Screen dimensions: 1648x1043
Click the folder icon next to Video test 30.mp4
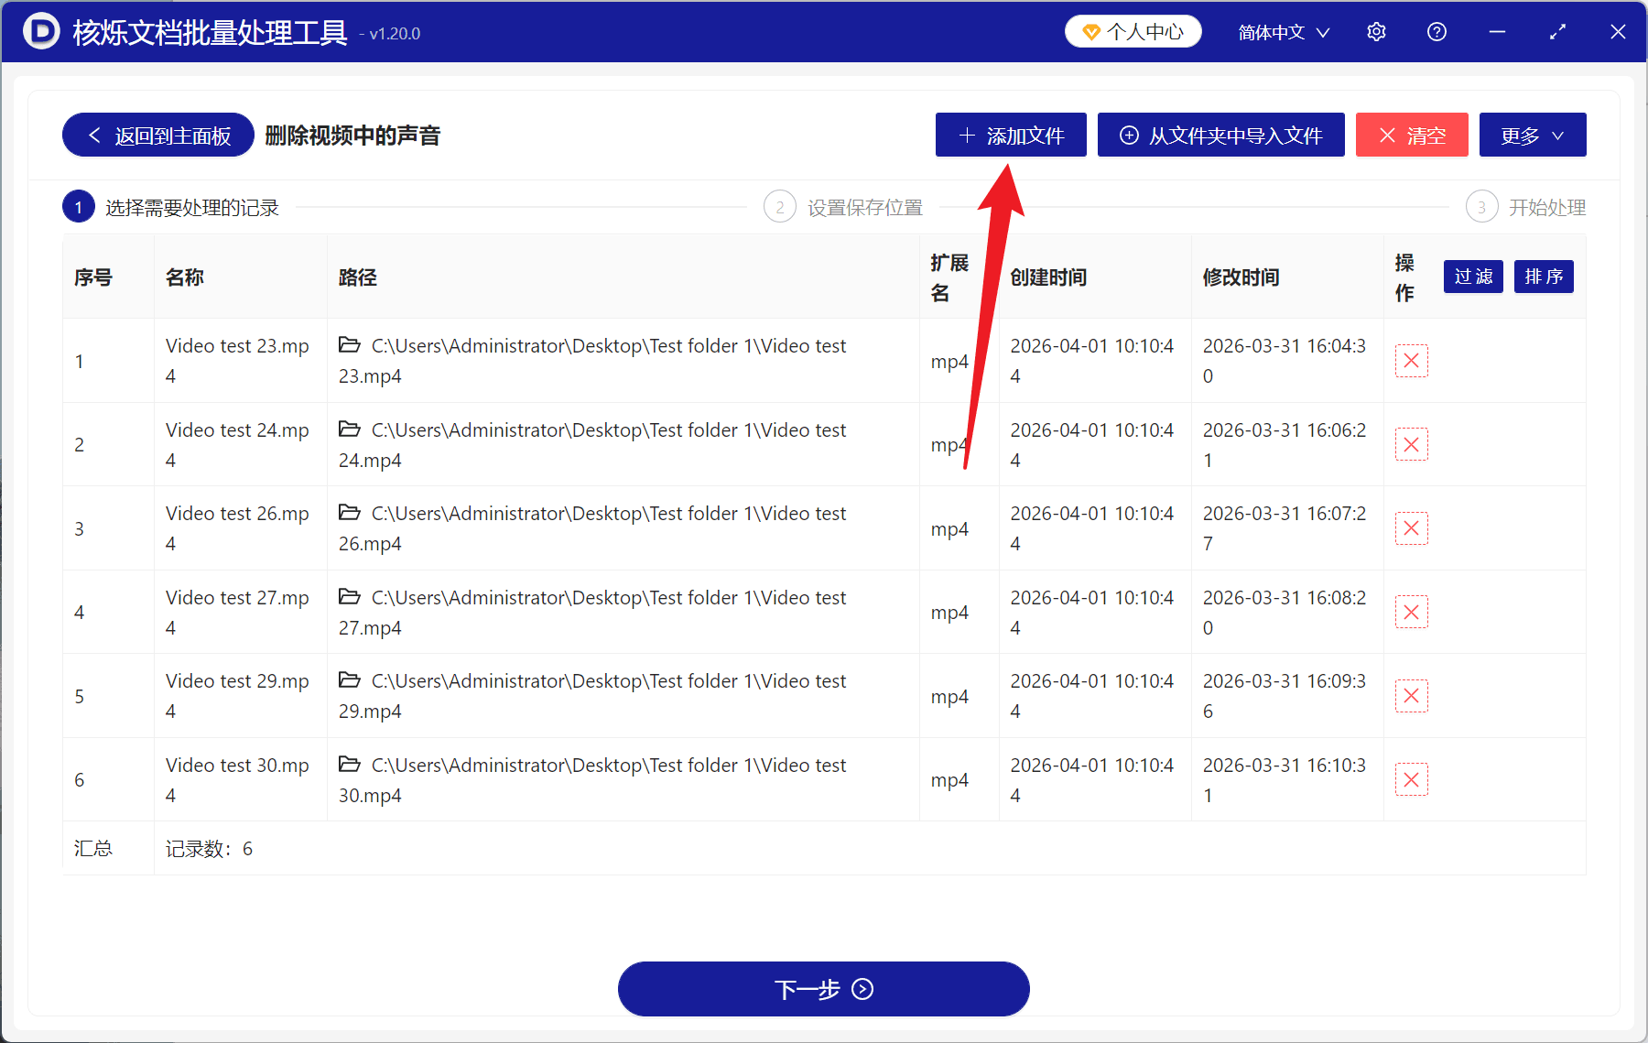350,765
